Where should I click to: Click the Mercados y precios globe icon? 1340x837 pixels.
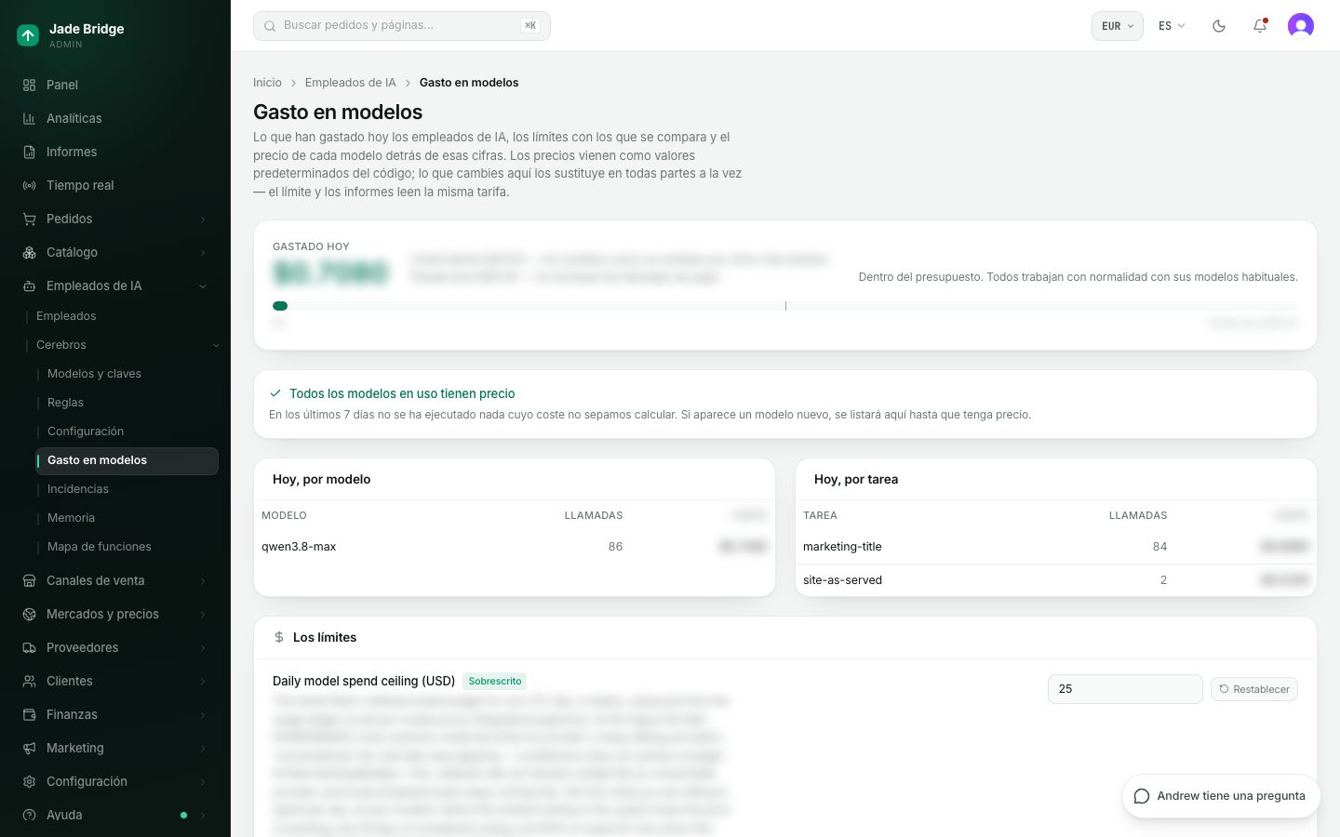(29, 614)
